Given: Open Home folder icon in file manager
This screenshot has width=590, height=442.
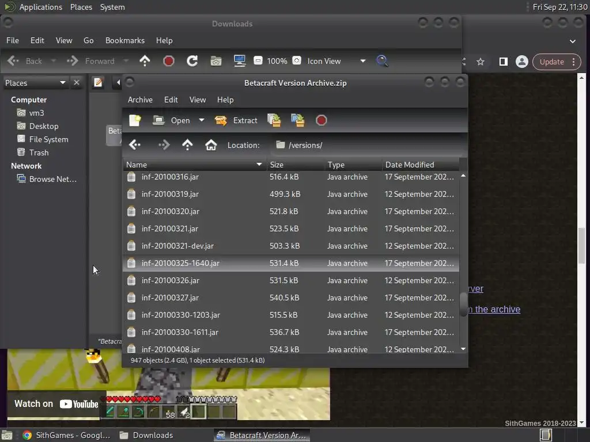Looking at the screenshot, I should coord(216,61).
